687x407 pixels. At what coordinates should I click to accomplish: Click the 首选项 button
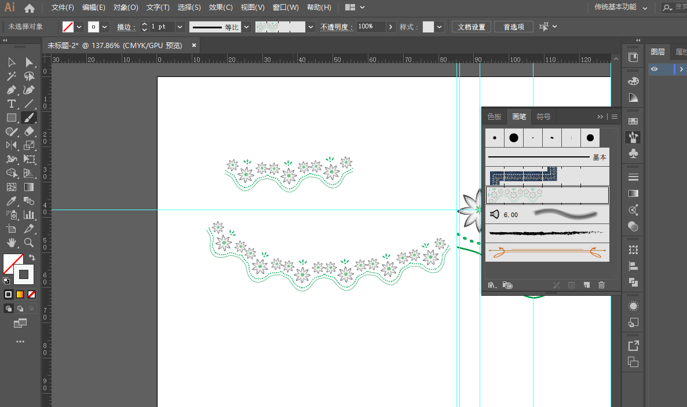pos(514,27)
